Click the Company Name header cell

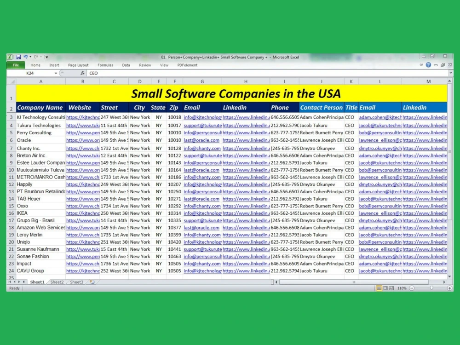click(40, 107)
